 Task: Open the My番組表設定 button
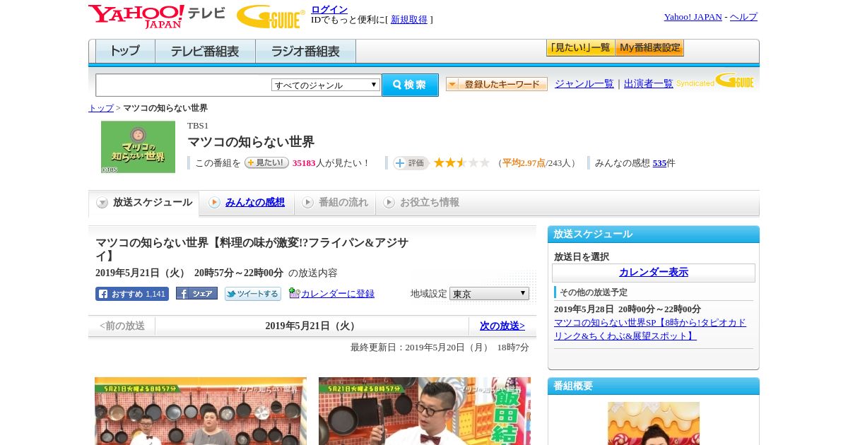pos(649,48)
